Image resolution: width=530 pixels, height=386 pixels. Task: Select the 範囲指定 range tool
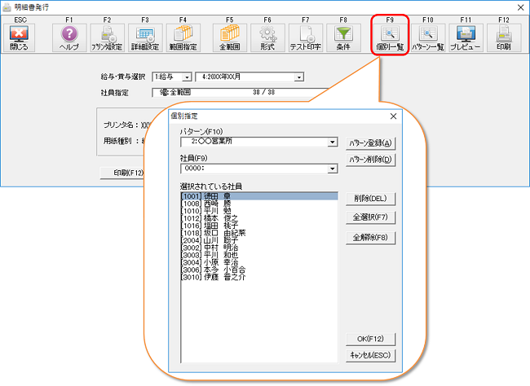click(183, 37)
